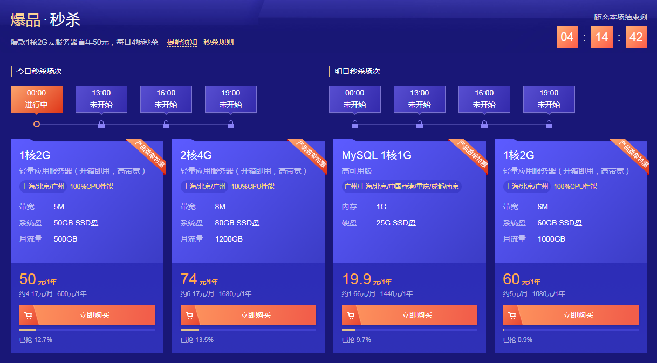Click countdown minutes box showing 14

click(x=602, y=37)
